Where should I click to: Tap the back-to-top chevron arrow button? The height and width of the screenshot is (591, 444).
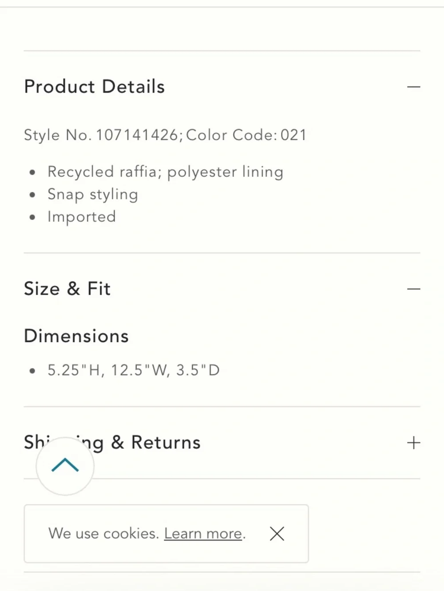tap(65, 466)
